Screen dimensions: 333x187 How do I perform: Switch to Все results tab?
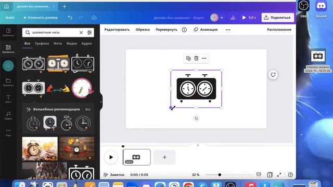click(x=27, y=44)
